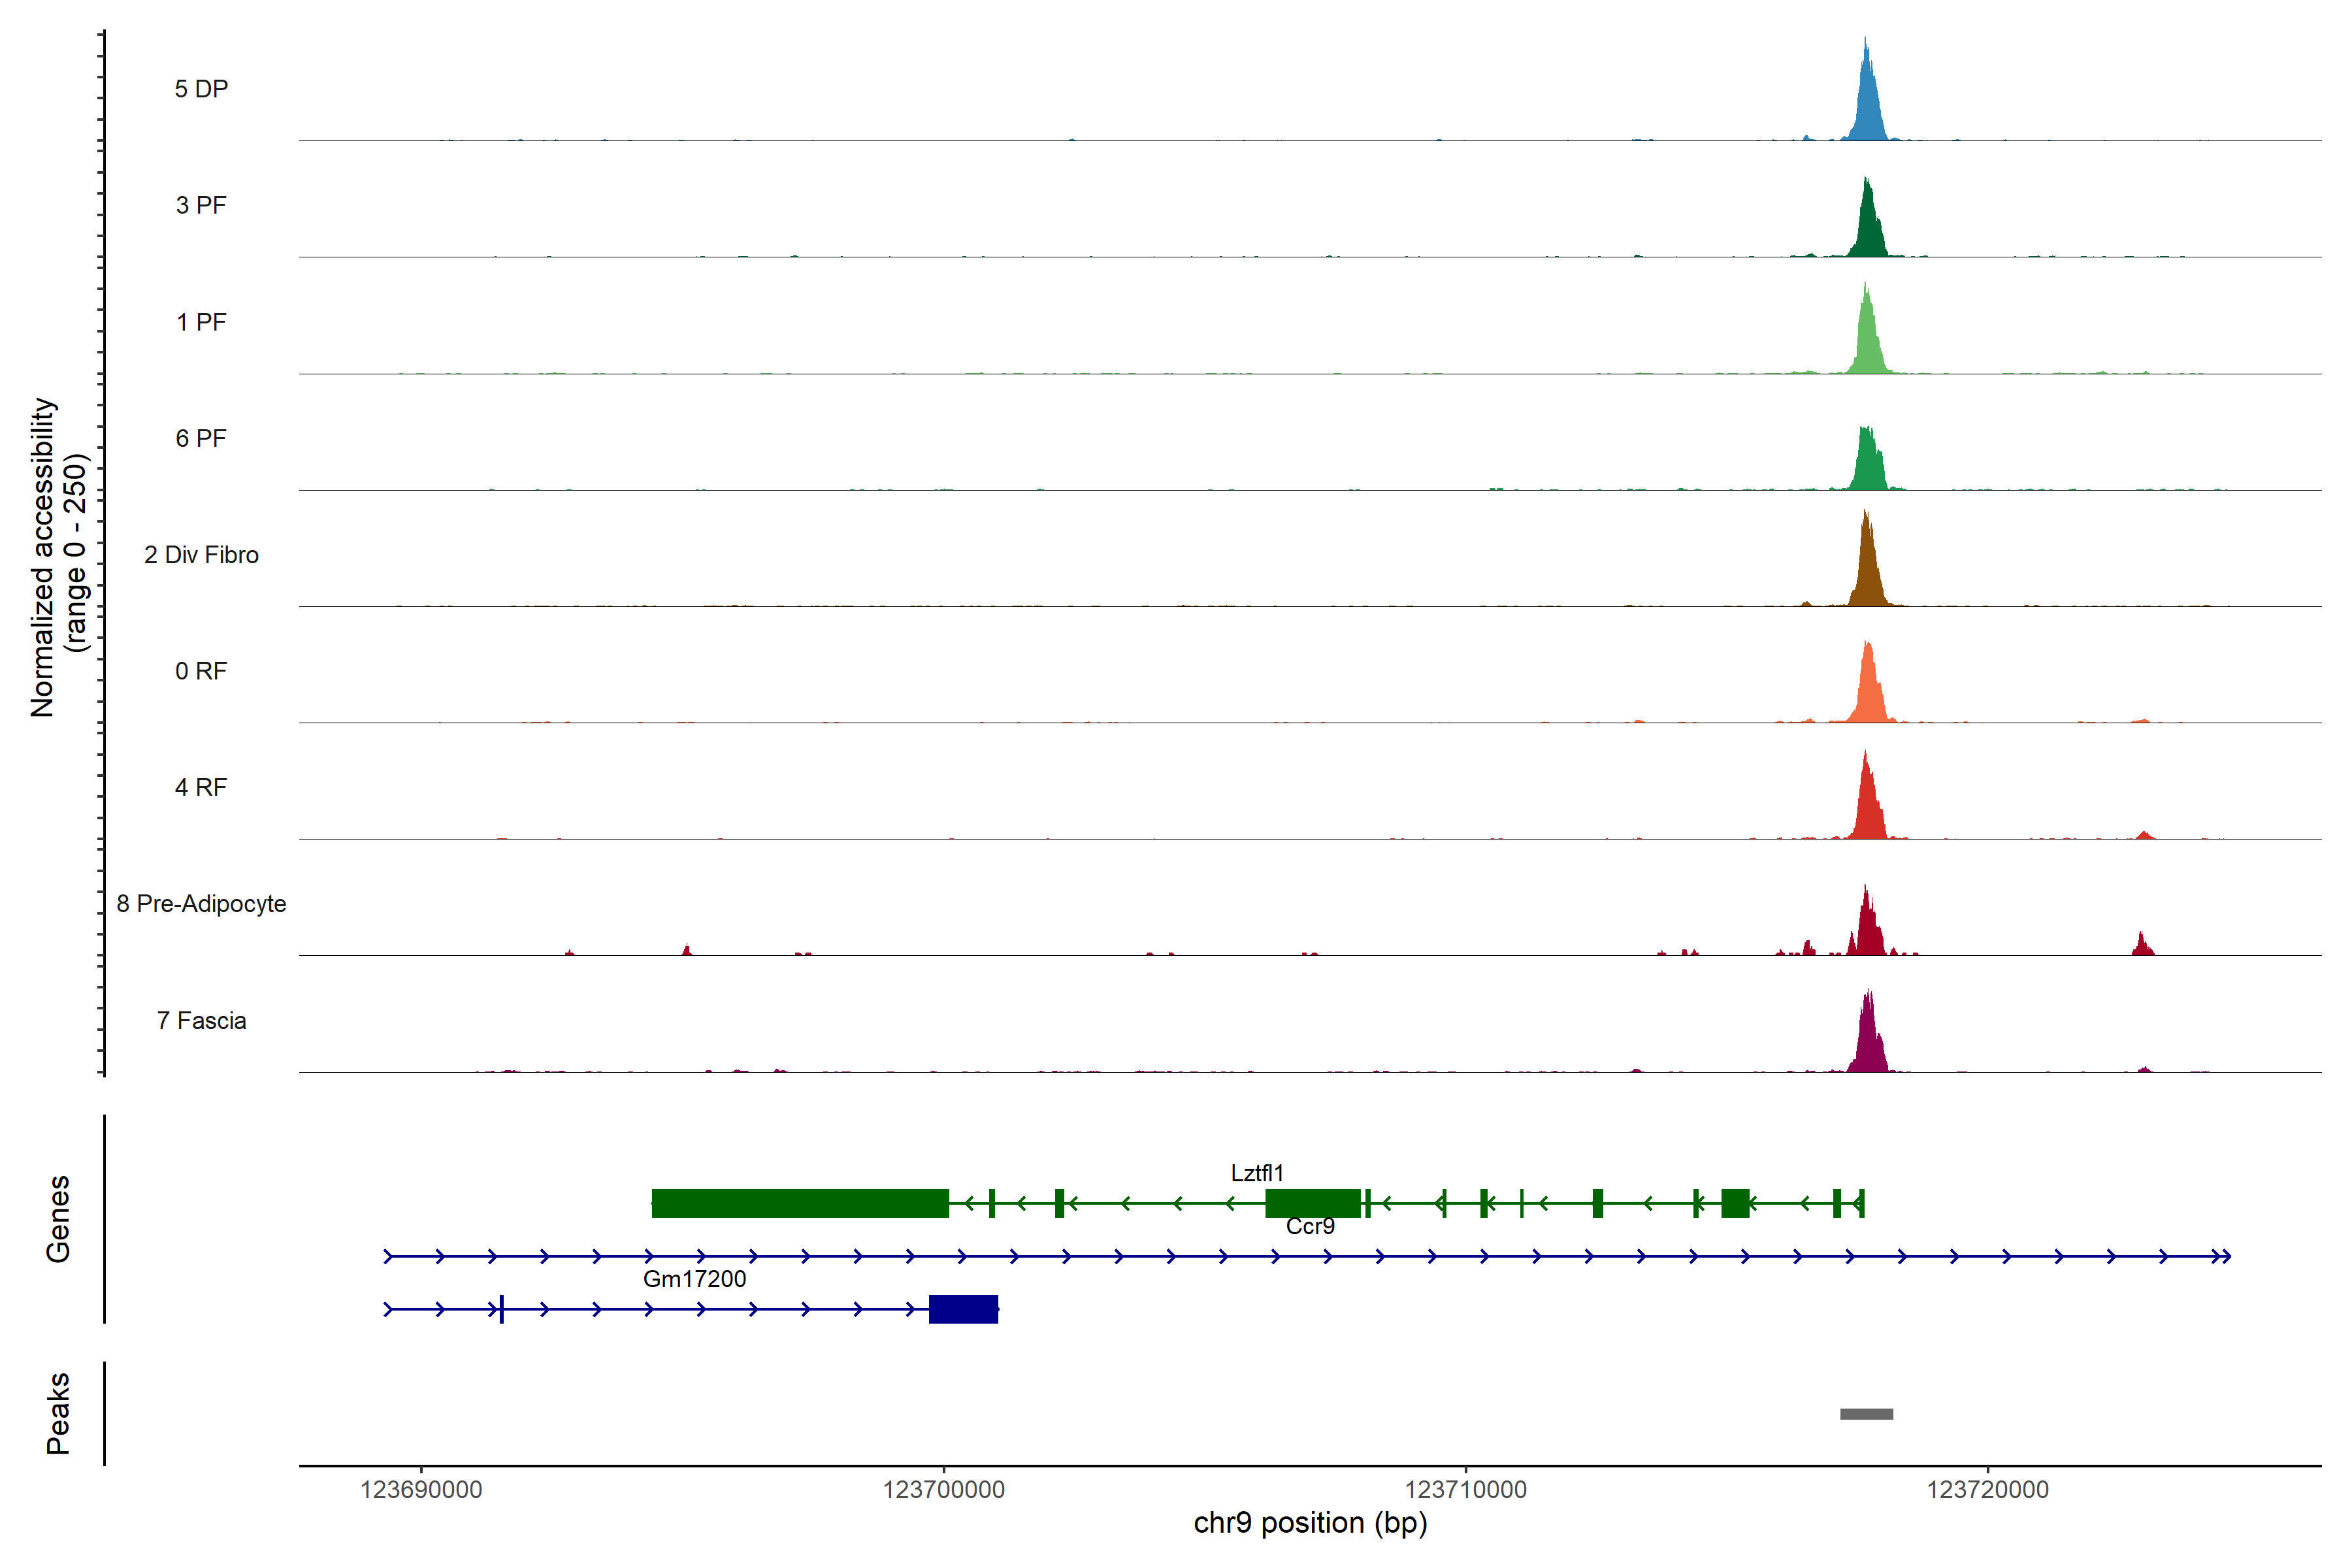Select the 0 RF track label

tap(201, 671)
